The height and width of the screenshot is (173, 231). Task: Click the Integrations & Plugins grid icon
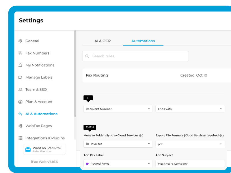coord(20,138)
